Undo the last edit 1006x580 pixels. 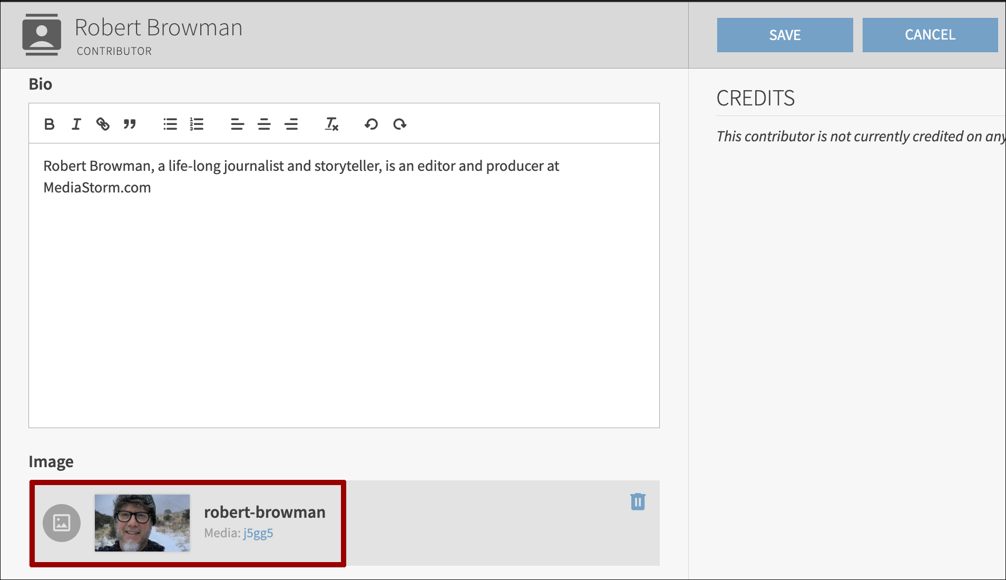(x=371, y=124)
